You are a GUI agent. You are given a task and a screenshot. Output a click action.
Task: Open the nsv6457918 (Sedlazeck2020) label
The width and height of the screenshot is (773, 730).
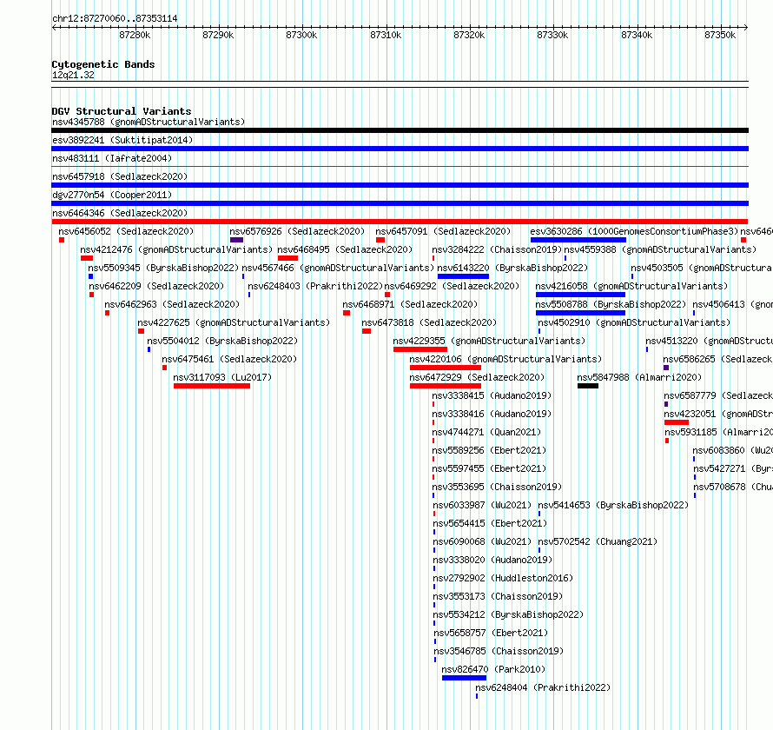(120, 176)
